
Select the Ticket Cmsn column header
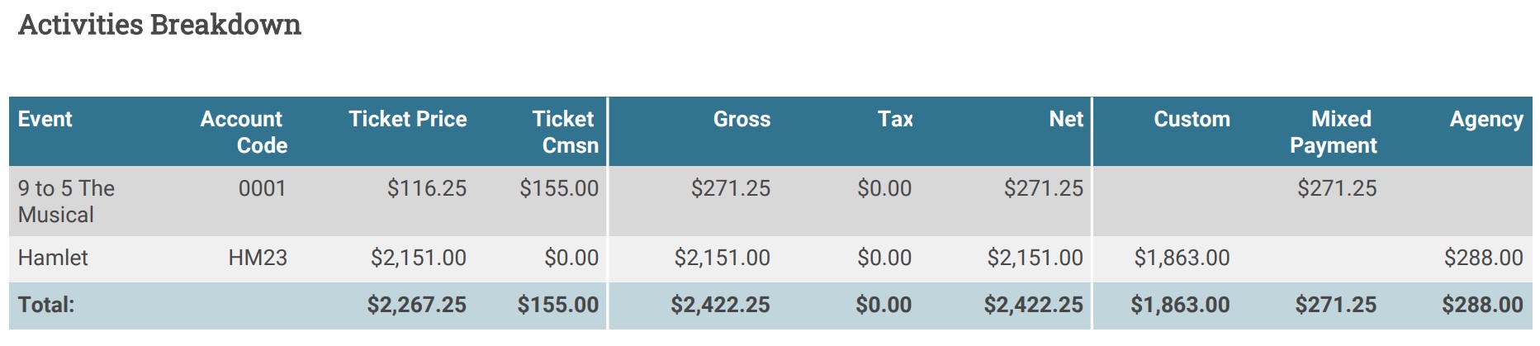(565, 132)
